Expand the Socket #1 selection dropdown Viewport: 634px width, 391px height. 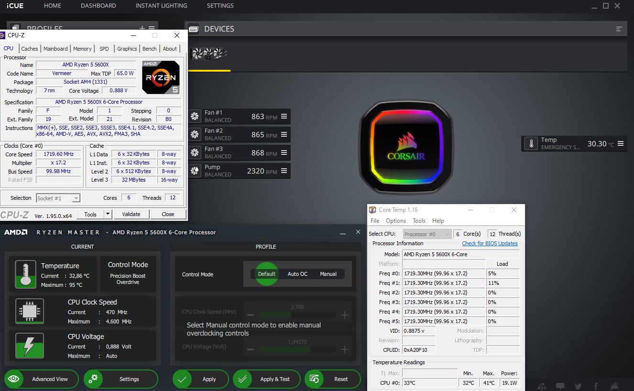pos(76,198)
